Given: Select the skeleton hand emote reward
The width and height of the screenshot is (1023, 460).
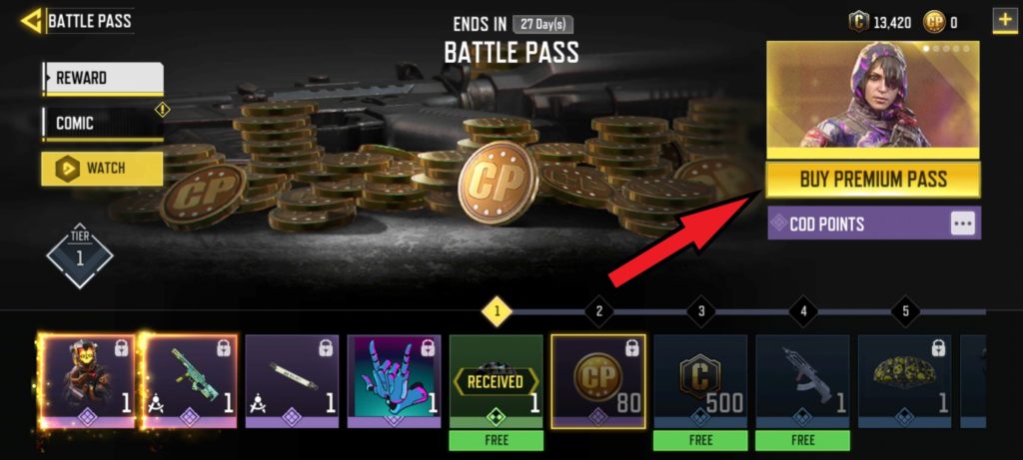Looking at the screenshot, I should click(x=394, y=381).
